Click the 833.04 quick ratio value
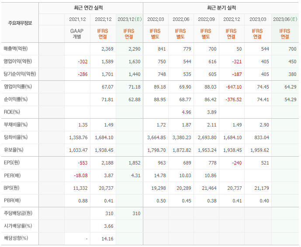 (262, 138)
